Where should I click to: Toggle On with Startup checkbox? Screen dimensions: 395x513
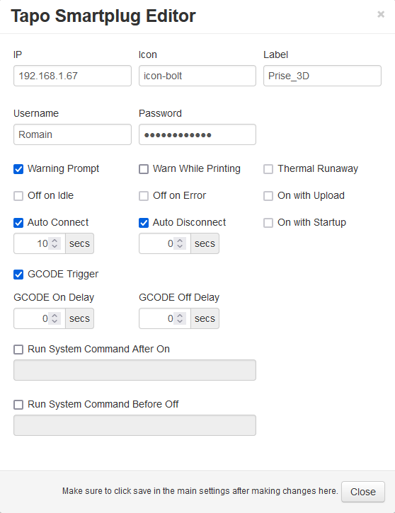coord(268,223)
